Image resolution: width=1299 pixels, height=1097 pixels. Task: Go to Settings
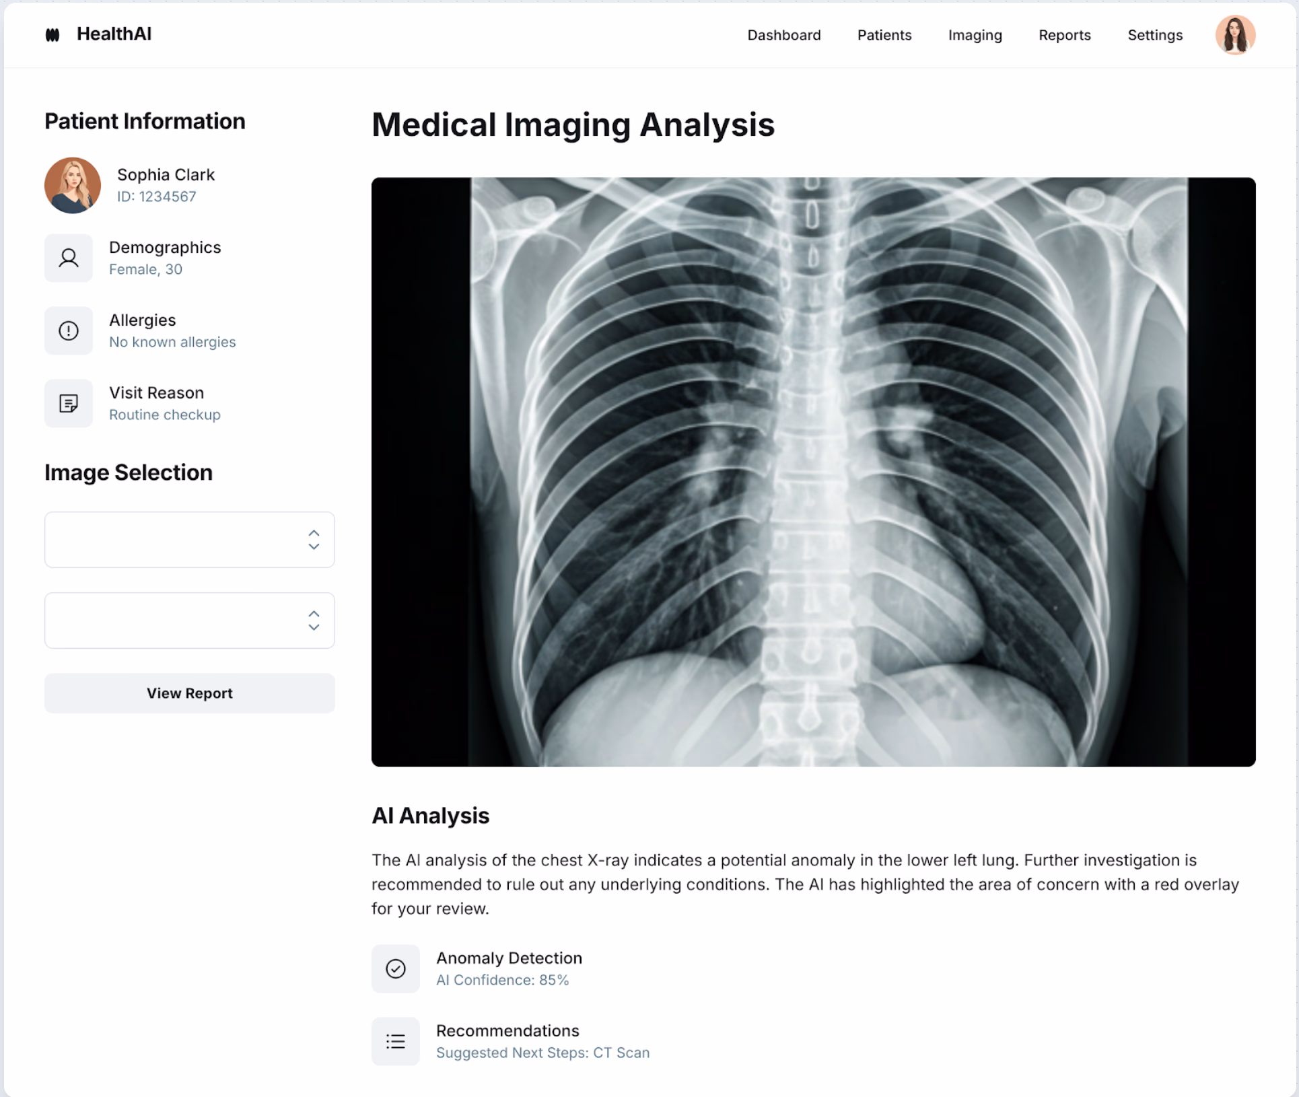pos(1155,35)
